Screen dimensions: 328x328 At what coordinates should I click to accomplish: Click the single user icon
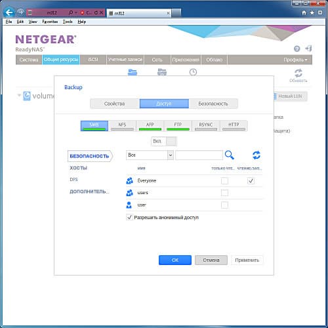pyautogui.click(x=129, y=205)
